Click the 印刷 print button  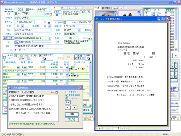coord(72,114)
